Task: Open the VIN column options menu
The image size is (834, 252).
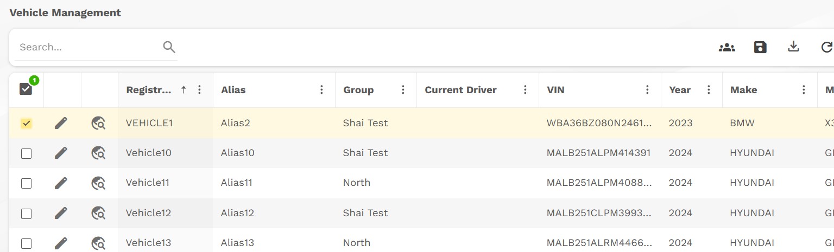Action: pos(647,90)
